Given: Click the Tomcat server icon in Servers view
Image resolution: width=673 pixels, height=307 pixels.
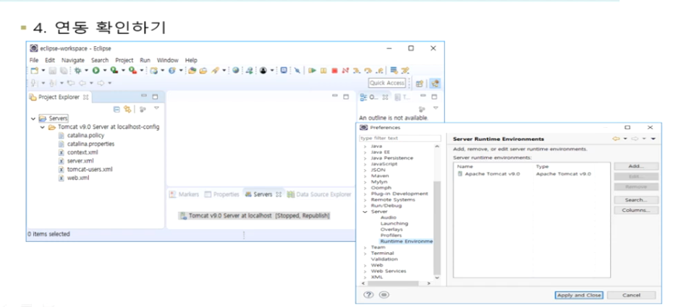Looking at the screenshot, I should 183,216.
